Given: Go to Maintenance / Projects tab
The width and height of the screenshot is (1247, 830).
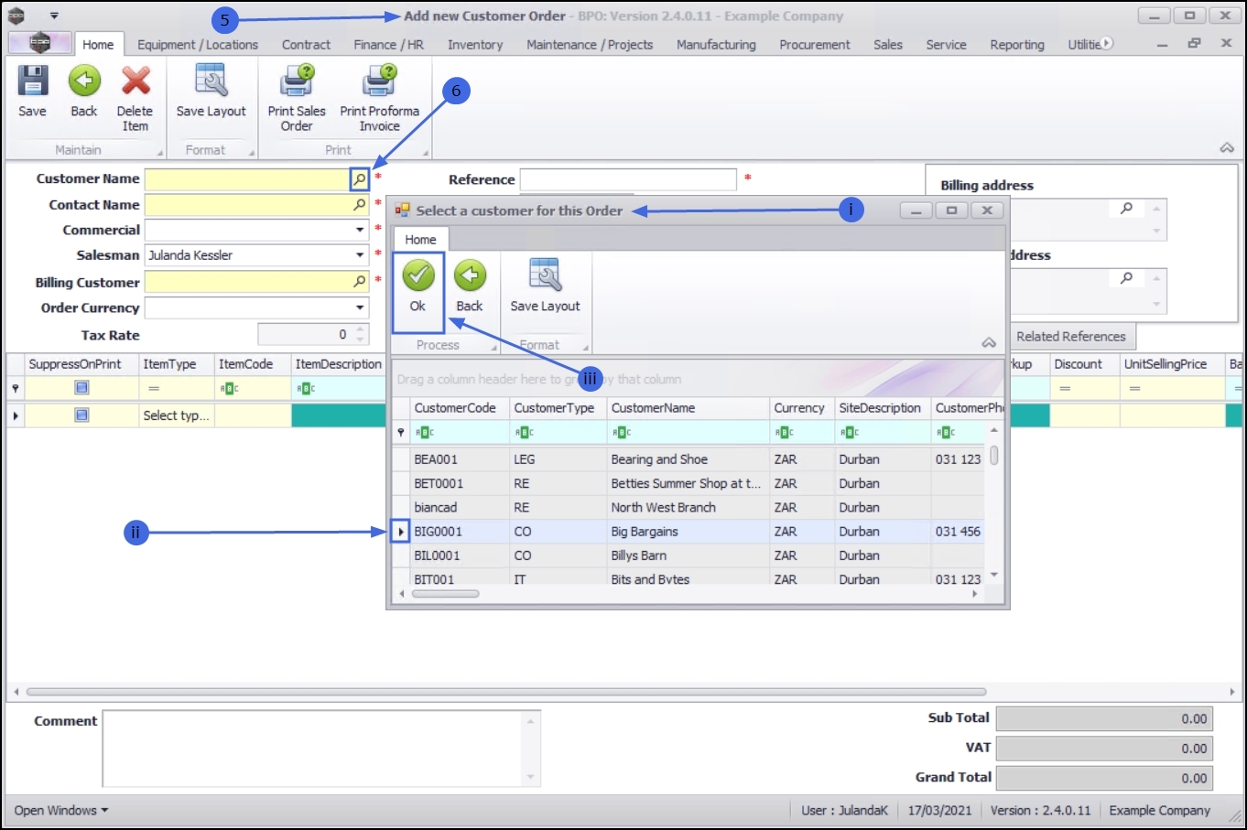Looking at the screenshot, I should pyautogui.click(x=590, y=44).
